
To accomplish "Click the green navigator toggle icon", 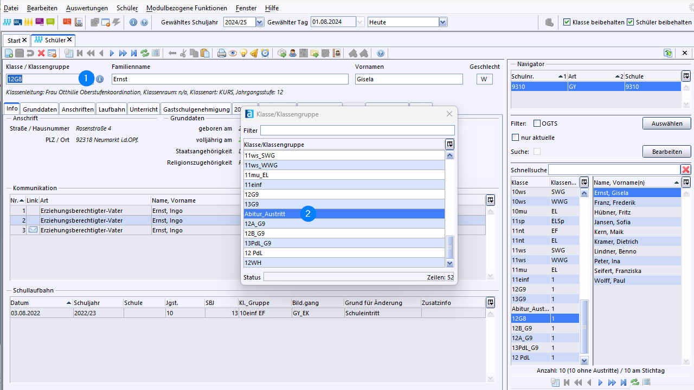I will pos(668,53).
